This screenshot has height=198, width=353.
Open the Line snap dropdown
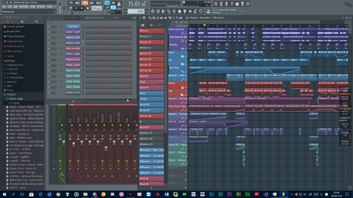[x=116, y=12]
